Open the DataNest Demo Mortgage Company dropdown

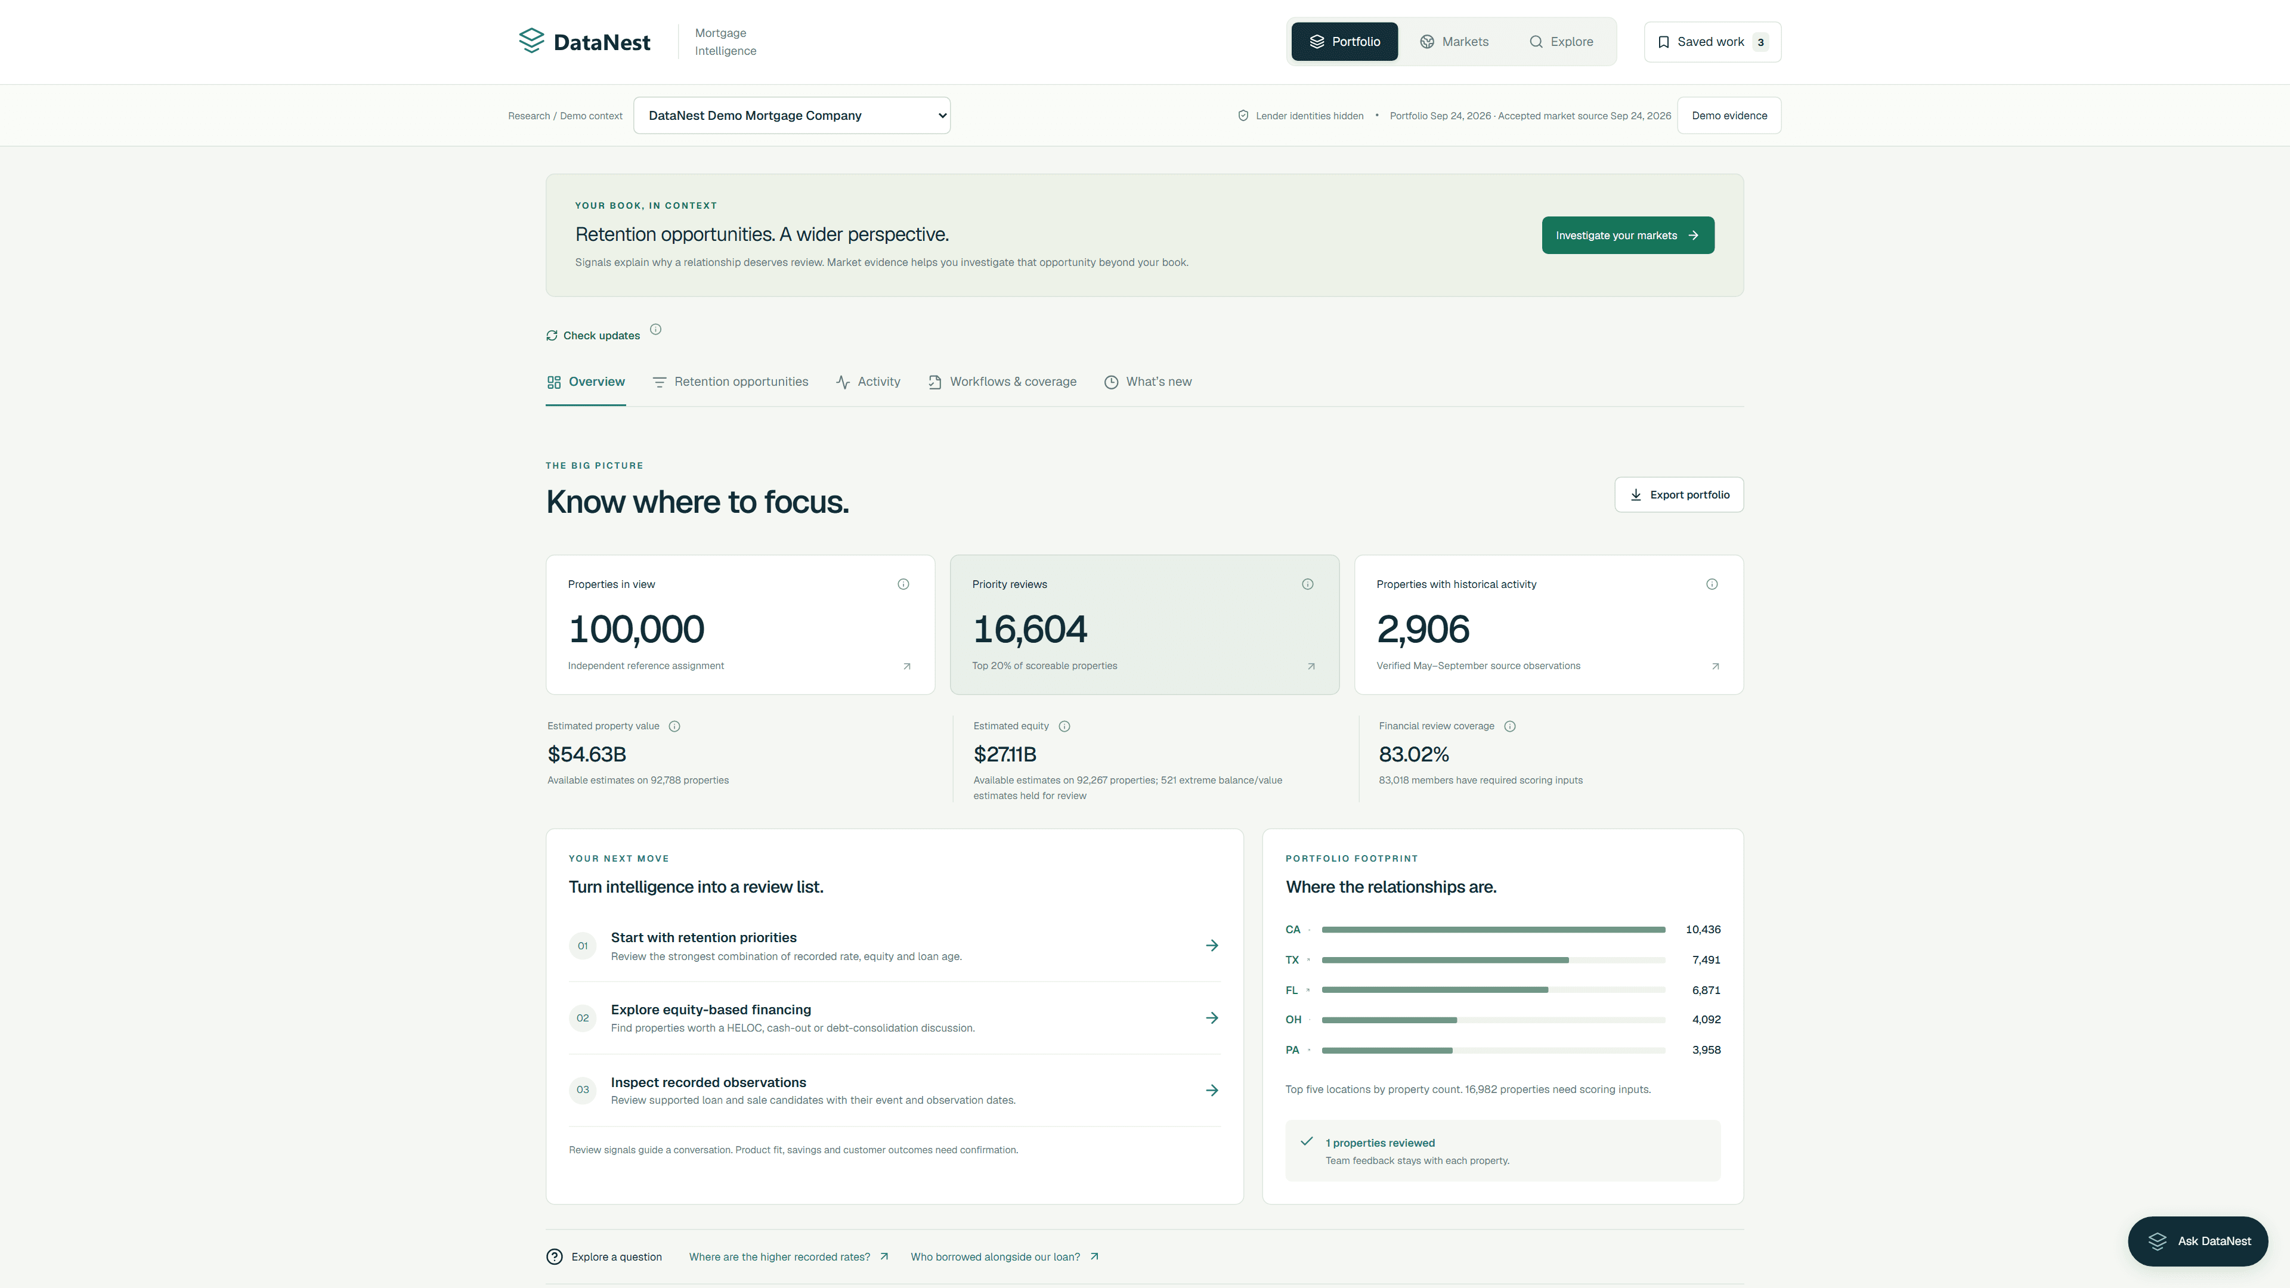(x=791, y=116)
